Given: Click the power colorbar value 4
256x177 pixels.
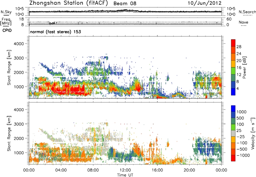Looking at the screenshot, I should click(x=238, y=89).
